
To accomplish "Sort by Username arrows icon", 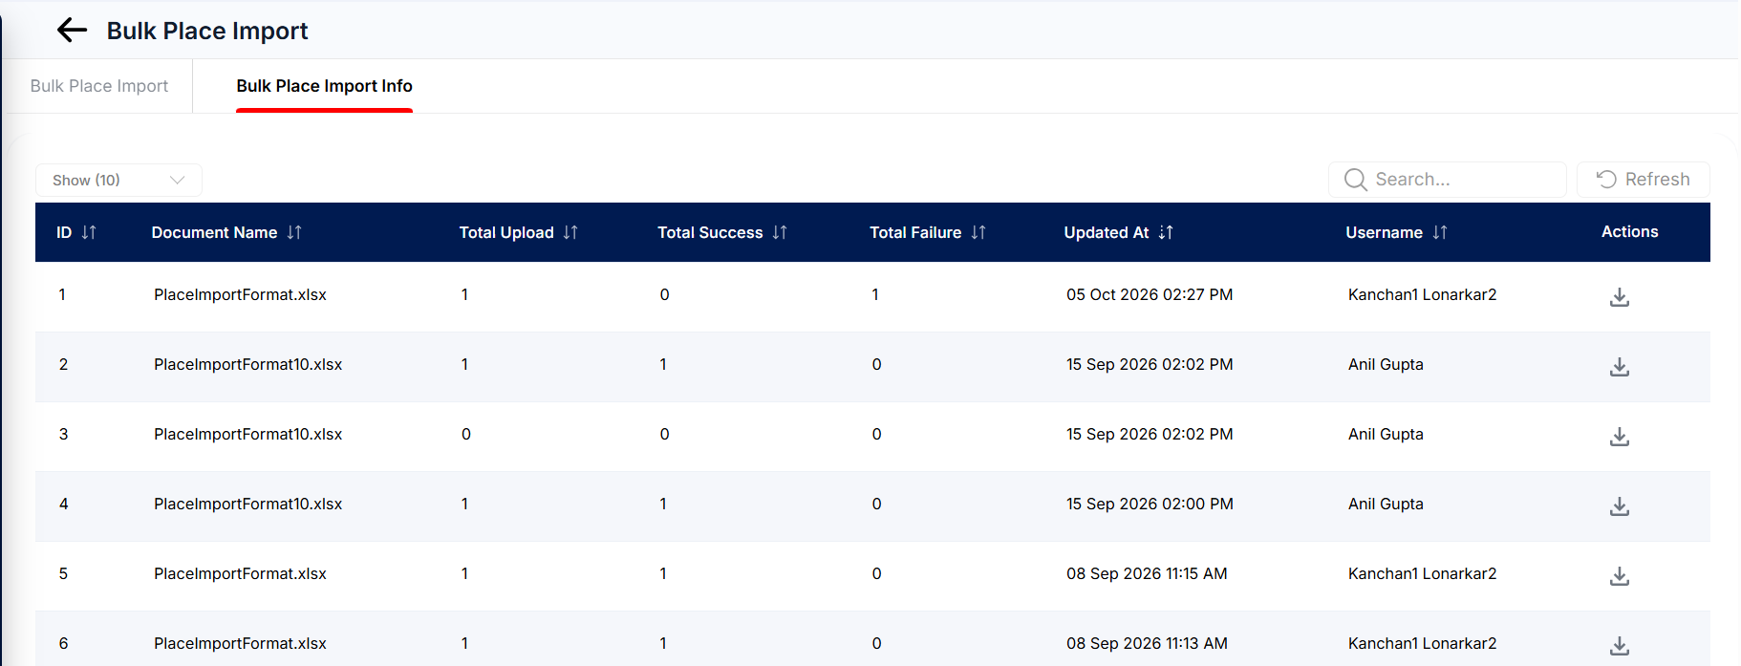I will pos(1440,232).
